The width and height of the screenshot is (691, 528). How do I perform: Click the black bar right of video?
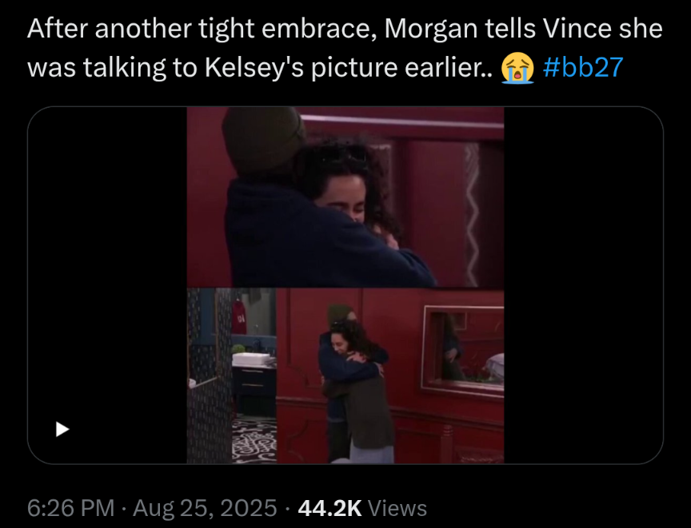click(584, 285)
